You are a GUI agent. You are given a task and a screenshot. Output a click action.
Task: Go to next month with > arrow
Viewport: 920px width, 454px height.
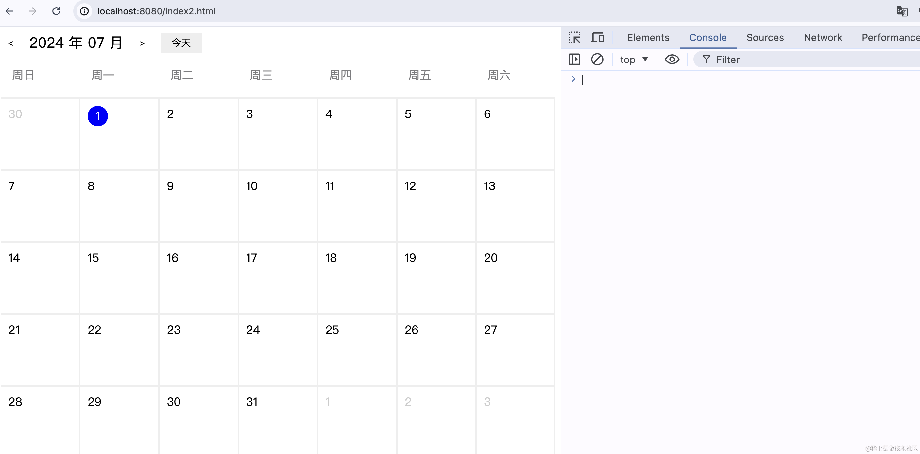point(142,43)
